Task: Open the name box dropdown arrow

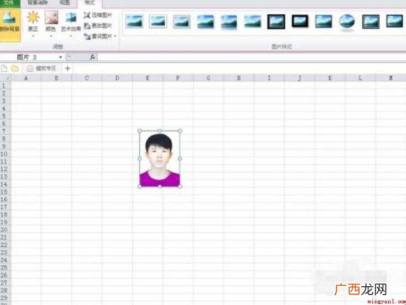Action: click(61, 57)
